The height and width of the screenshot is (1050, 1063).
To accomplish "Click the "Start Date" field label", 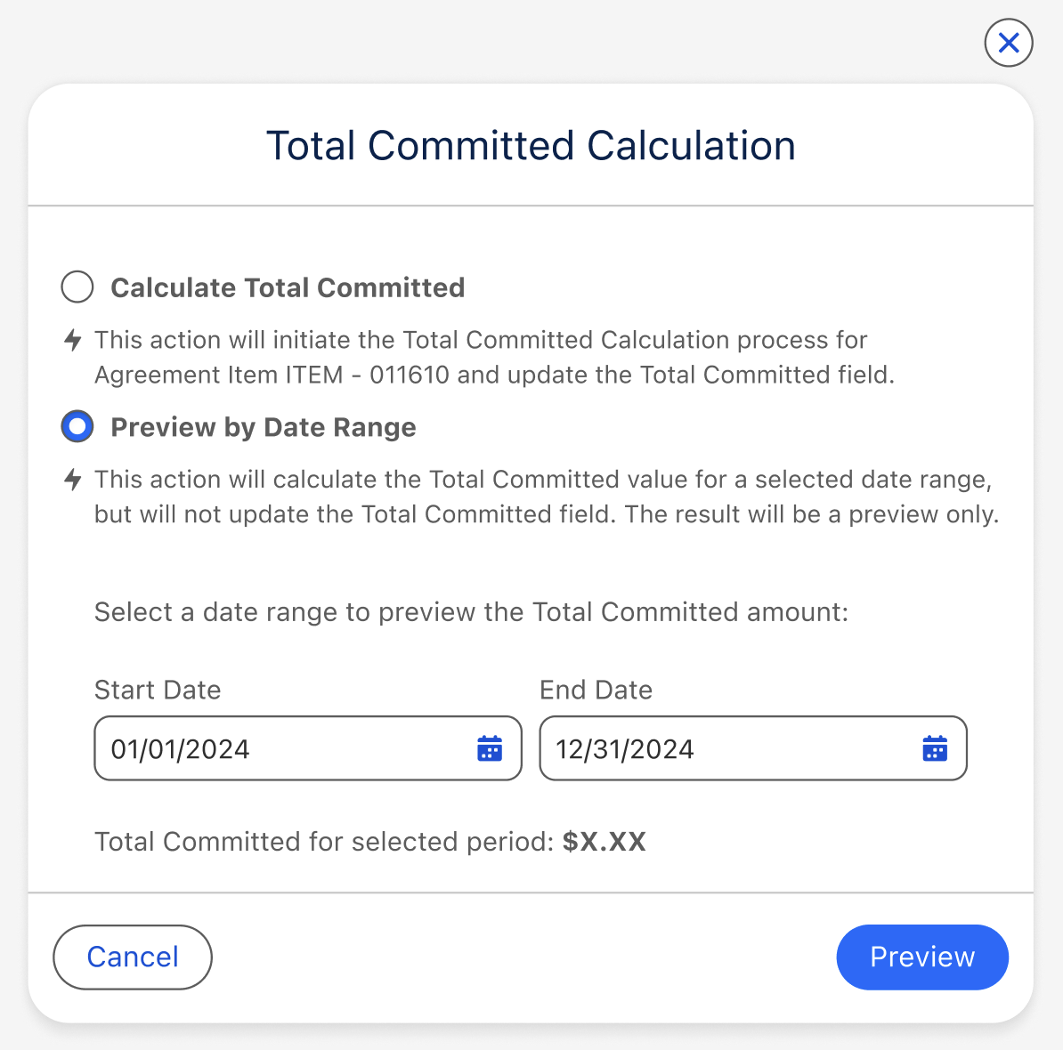I will (x=158, y=691).
